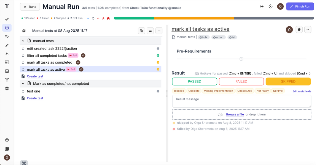The width and height of the screenshot is (317, 165).
Task: Toggle the status circle next to "test one"
Action: (24, 91)
